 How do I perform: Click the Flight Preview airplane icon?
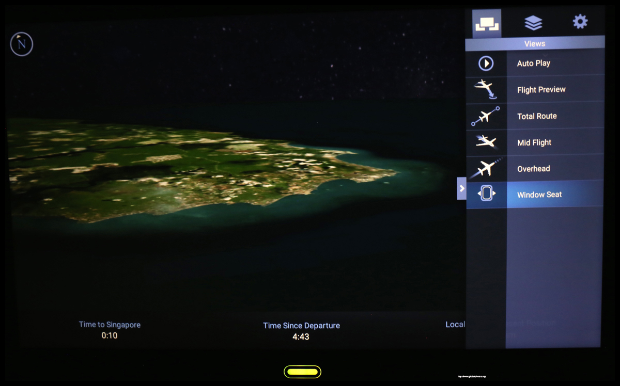(x=486, y=89)
